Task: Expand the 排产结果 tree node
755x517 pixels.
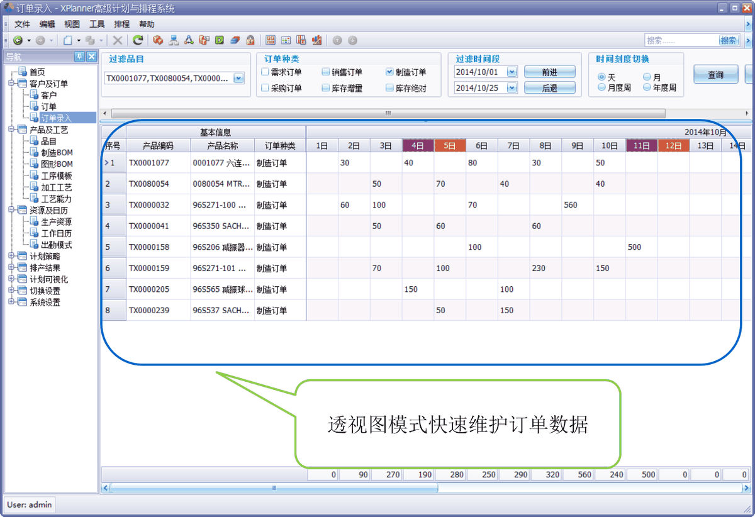Action: (x=12, y=267)
